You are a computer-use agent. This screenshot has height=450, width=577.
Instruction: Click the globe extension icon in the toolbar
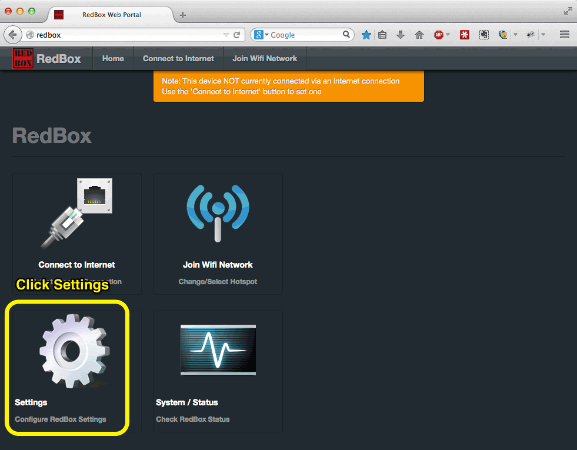[503, 35]
